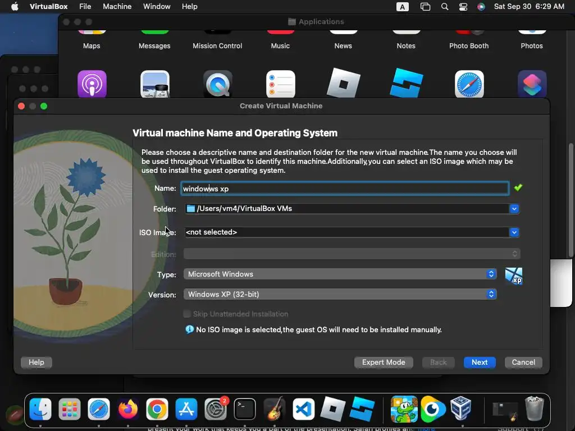
Task: Open Reminders app in Applications window
Action: tap(281, 84)
